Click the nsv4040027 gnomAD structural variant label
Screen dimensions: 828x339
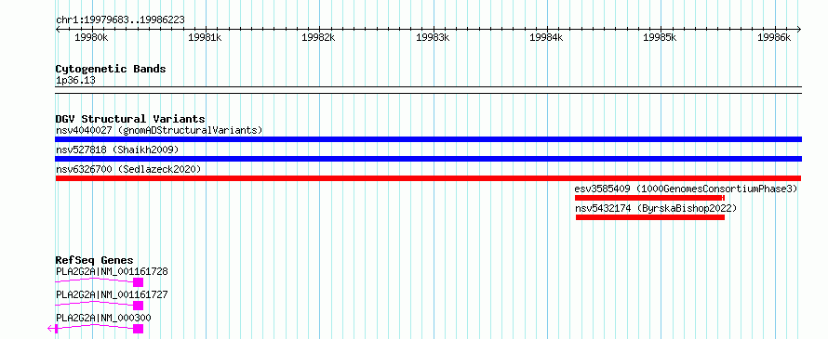[x=159, y=130]
